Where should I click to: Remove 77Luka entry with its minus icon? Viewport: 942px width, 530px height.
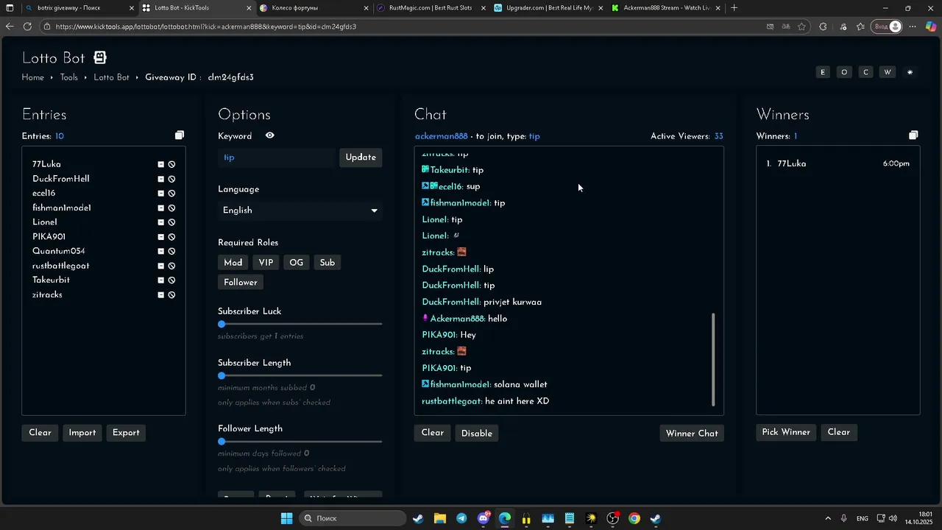tap(161, 165)
